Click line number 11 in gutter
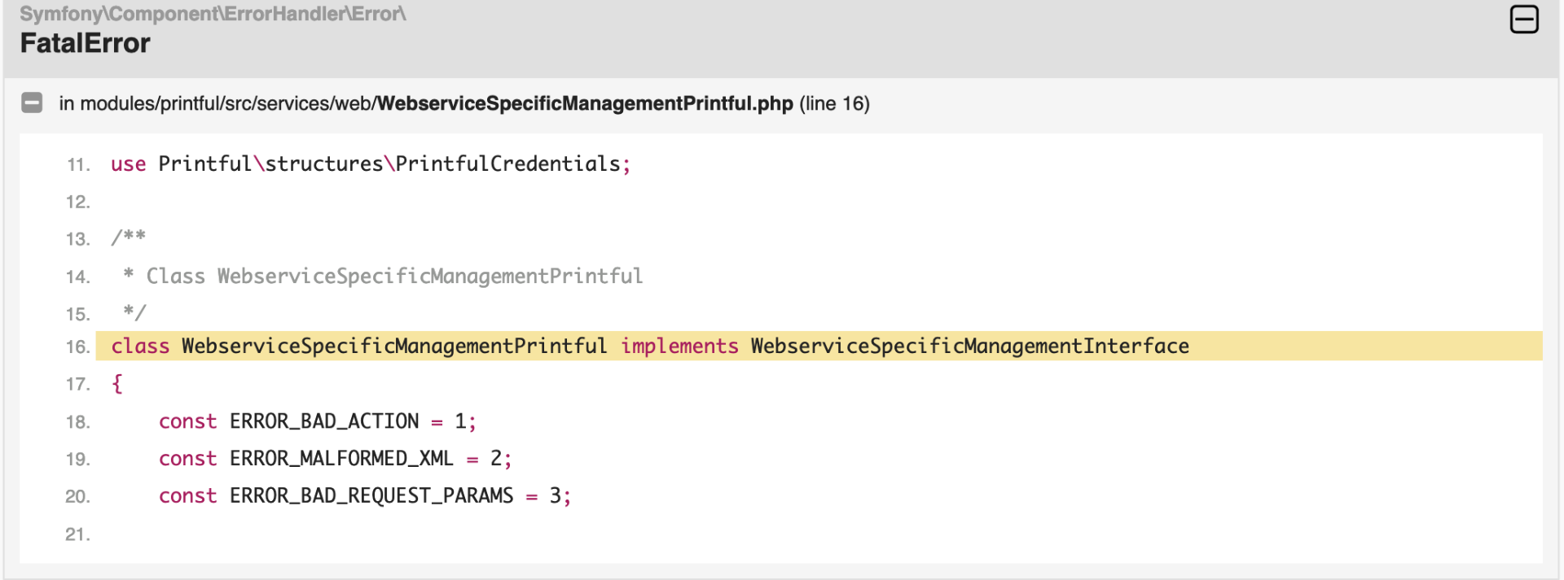1564x580 pixels. 77,165
